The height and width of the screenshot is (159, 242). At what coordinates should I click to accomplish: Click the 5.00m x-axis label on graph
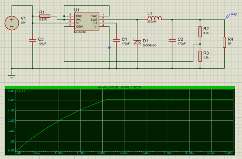coord(229,153)
